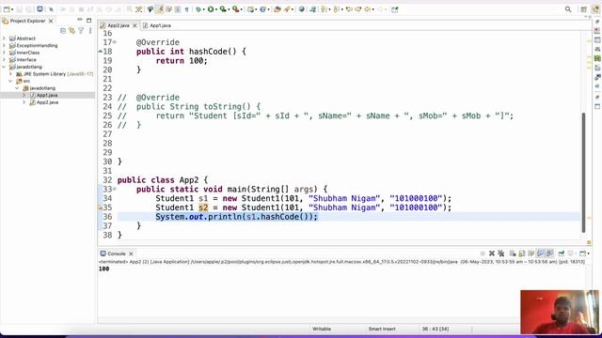Expand the App1.java tree node
This screenshot has height=338, width=602.
24,95
